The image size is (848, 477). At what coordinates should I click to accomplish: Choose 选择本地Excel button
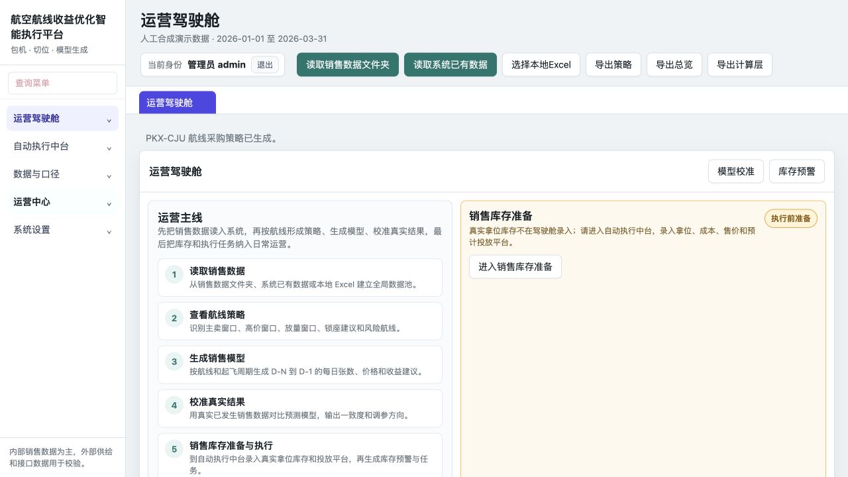pos(541,65)
